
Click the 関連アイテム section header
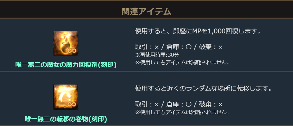[x=146, y=12]
